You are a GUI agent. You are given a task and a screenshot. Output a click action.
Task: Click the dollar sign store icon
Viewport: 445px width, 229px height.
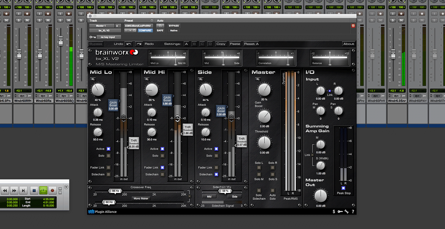[334, 212]
